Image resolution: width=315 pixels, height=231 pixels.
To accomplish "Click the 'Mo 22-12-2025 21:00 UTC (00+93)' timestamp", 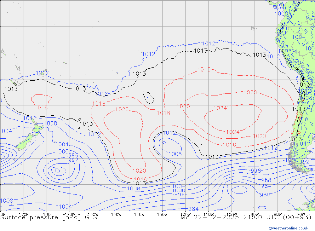I will pos(246,217).
